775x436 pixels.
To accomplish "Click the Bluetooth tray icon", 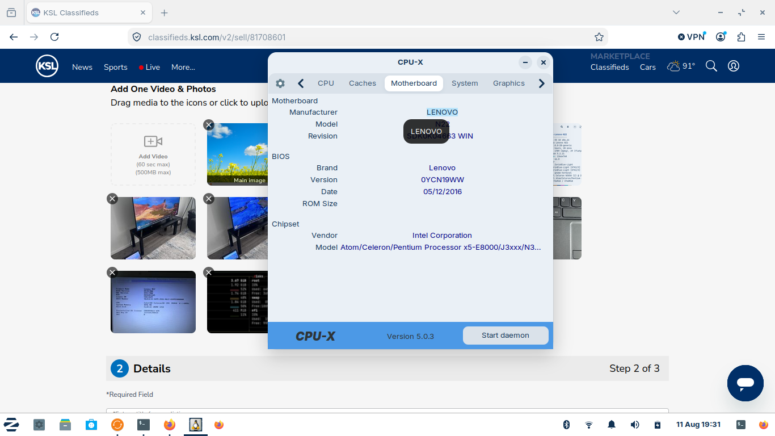I will [566, 425].
